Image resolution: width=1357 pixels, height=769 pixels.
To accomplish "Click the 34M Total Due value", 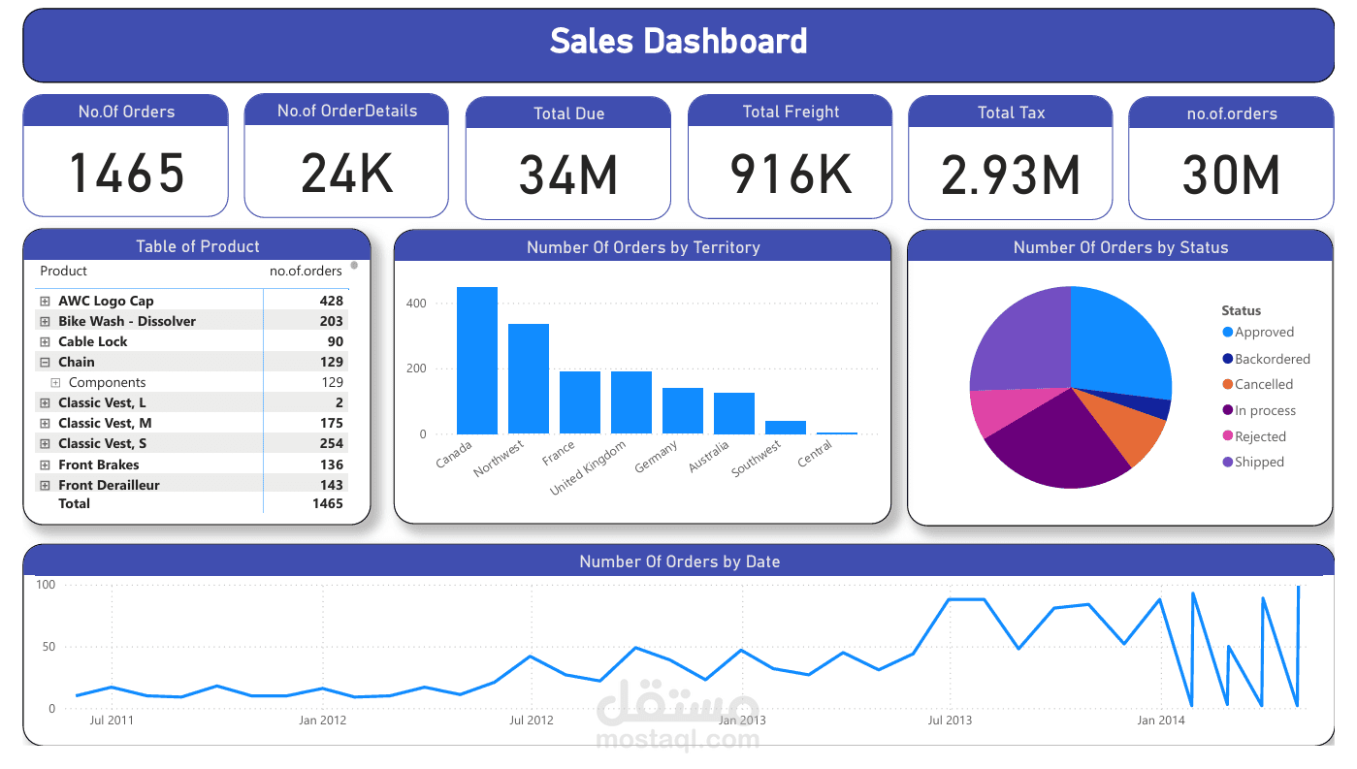I will pyautogui.click(x=568, y=176).
